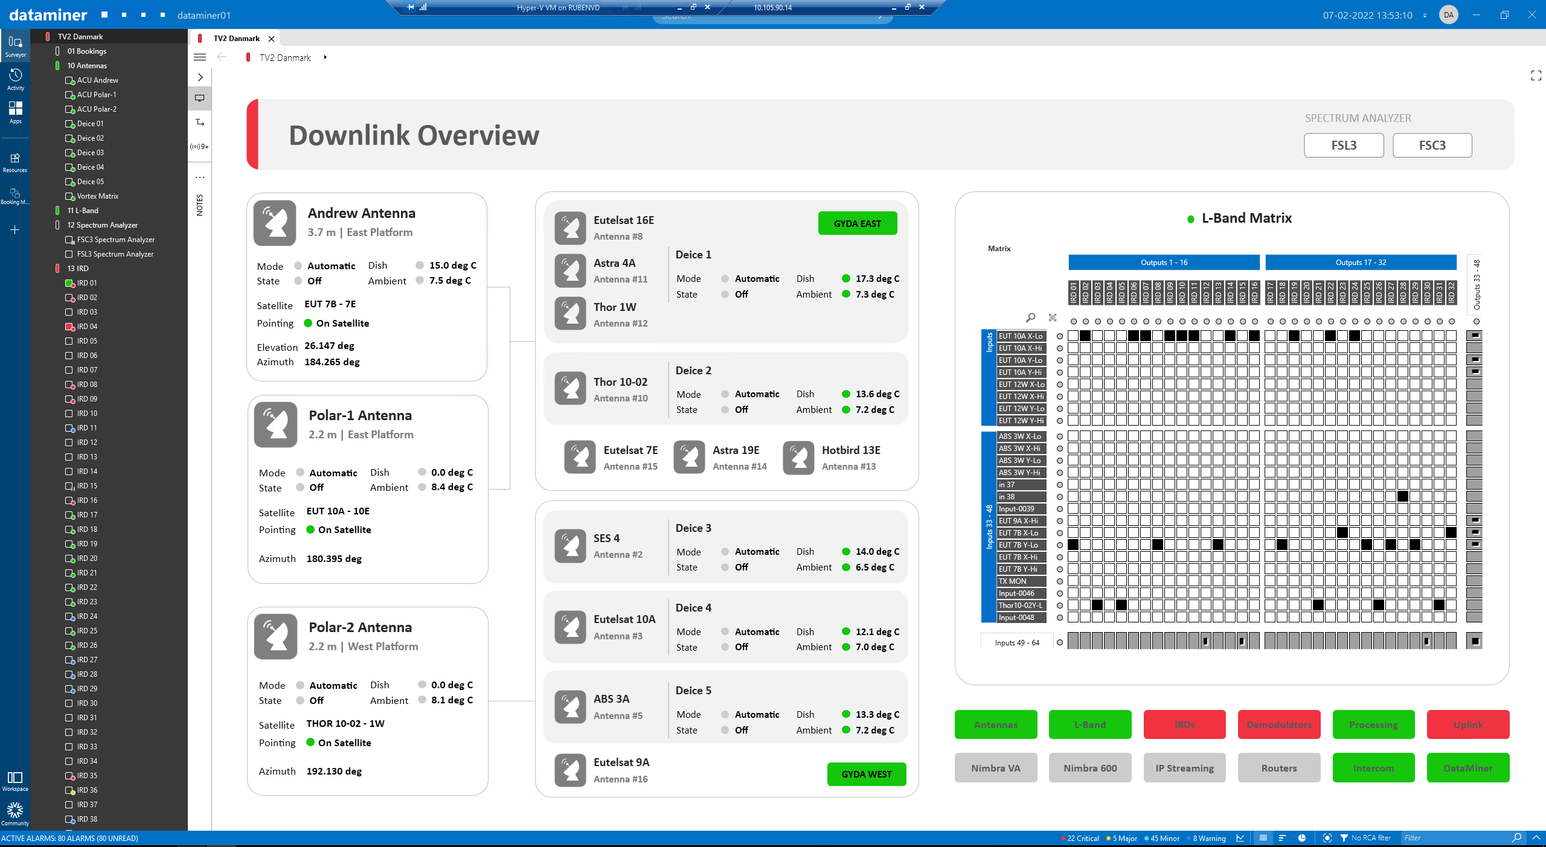
Task: Click the GYDA WEST button
Action: click(866, 774)
